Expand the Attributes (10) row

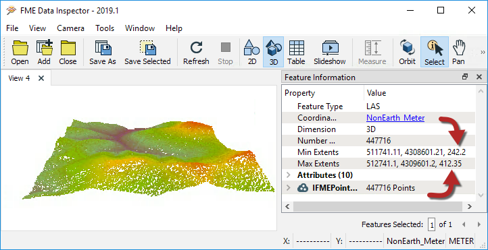(289, 175)
